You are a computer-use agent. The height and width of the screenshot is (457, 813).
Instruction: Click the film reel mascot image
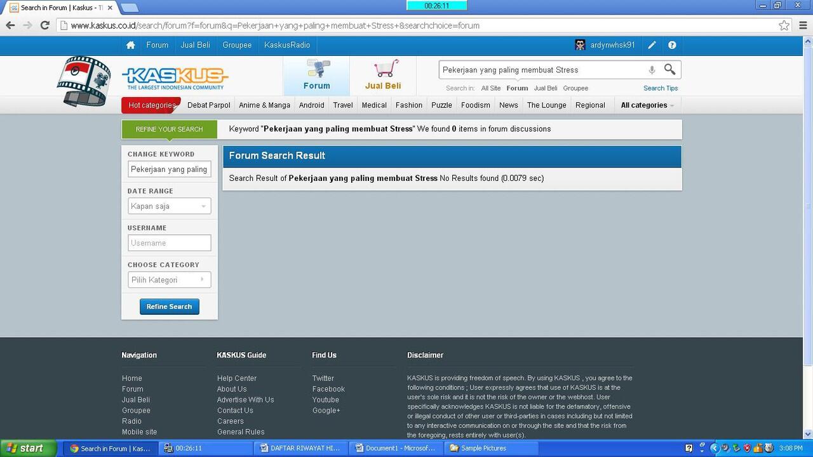click(x=84, y=81)
